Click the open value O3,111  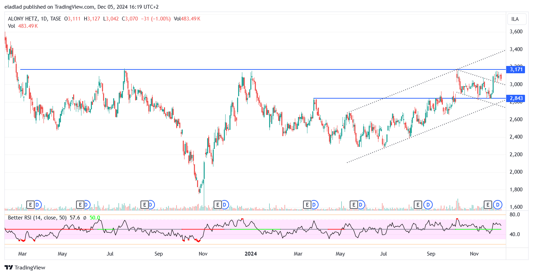[x=72, y=19]
